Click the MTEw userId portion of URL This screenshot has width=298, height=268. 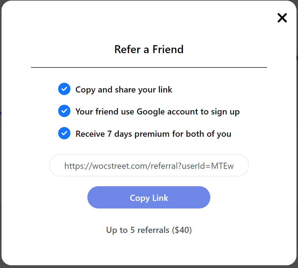coord(223,166)
